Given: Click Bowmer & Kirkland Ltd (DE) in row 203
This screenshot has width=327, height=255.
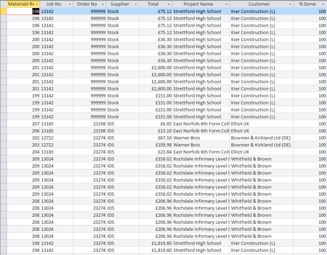Looking at the screenshot, I should 261,145.
